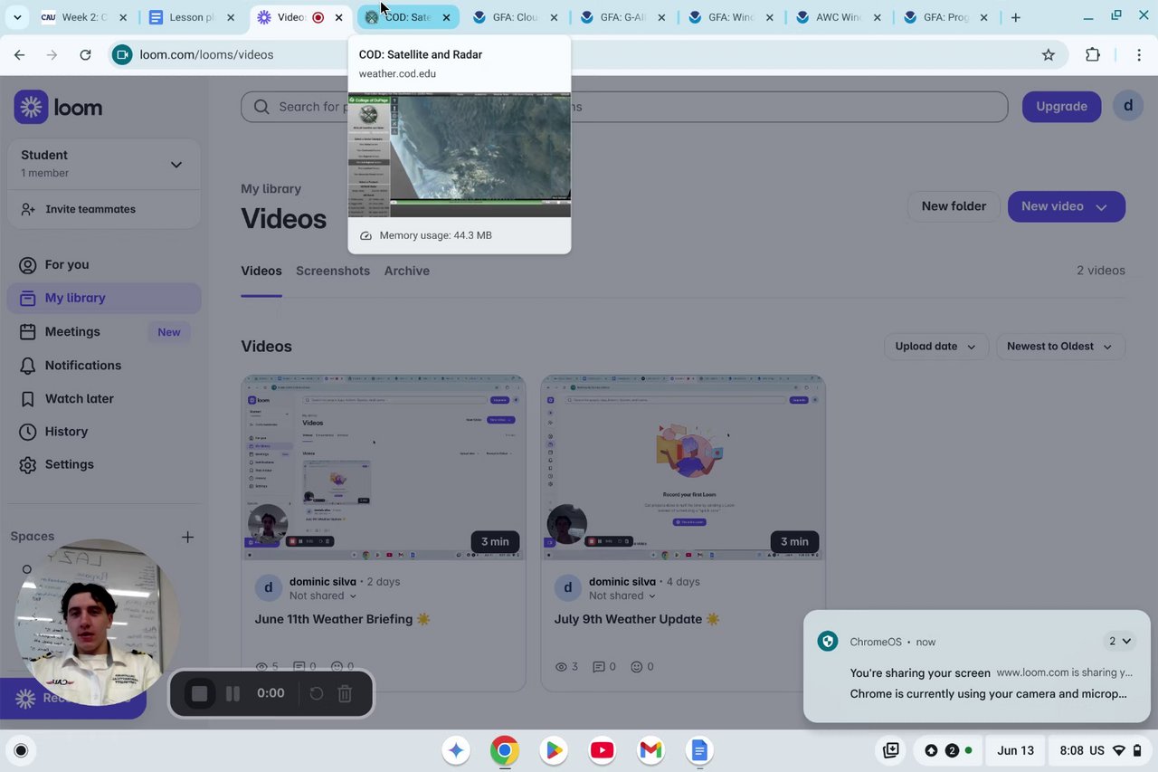Open Notifications in the sidebar
This screenshot has width=1158, height=772.
pos(104,365)
